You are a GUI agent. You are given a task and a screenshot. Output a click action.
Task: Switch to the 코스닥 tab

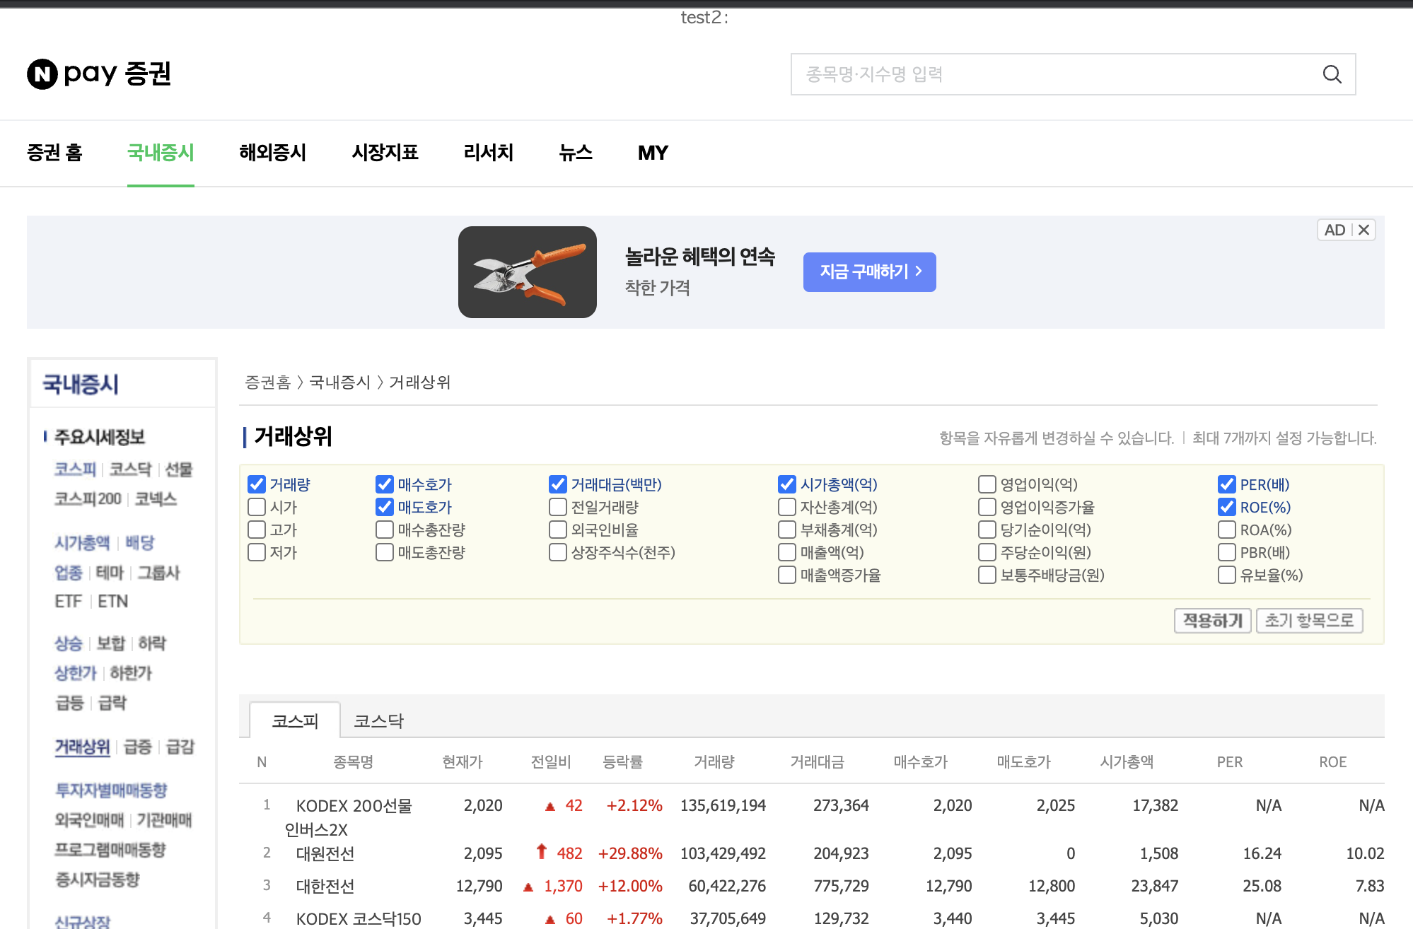click(378, 721)
